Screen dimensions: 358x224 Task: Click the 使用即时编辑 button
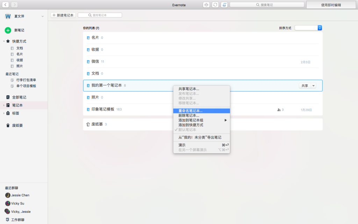(x=331, y=5)
